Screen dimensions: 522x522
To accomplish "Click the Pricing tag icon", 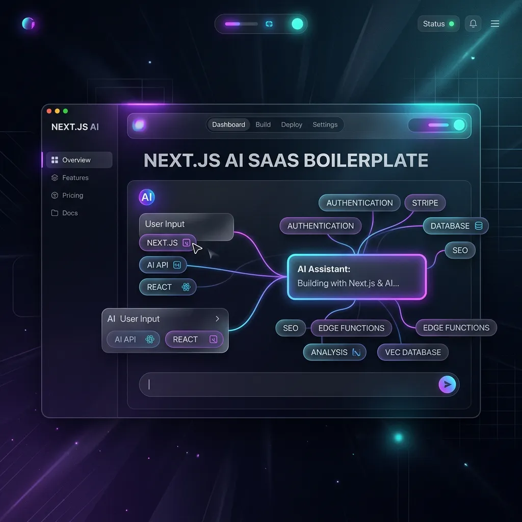I will [x=55, y=195].
